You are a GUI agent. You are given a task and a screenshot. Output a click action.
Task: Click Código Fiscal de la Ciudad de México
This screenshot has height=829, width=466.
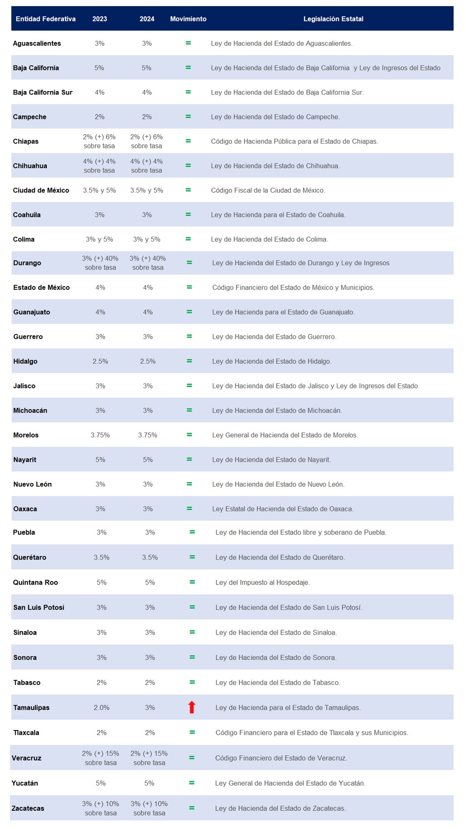pos(268,190)
